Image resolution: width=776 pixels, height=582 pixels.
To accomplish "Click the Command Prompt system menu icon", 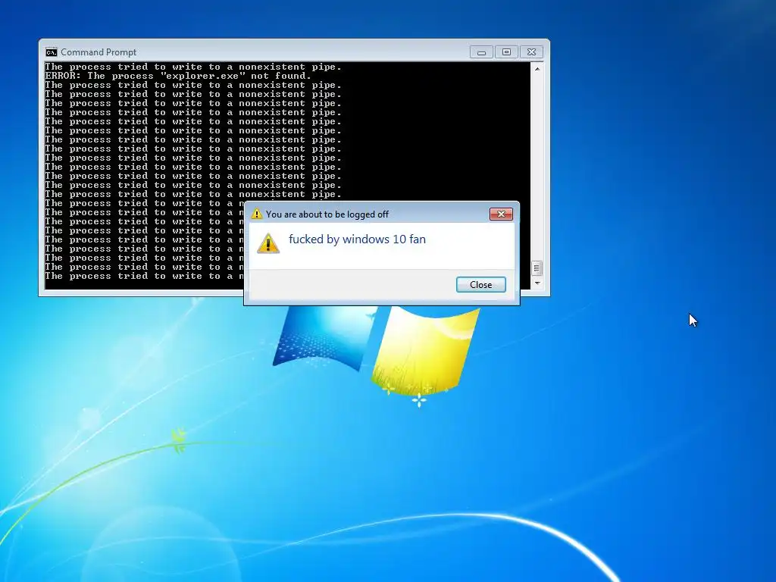I will pyautogui.click(x=51, y=52).
